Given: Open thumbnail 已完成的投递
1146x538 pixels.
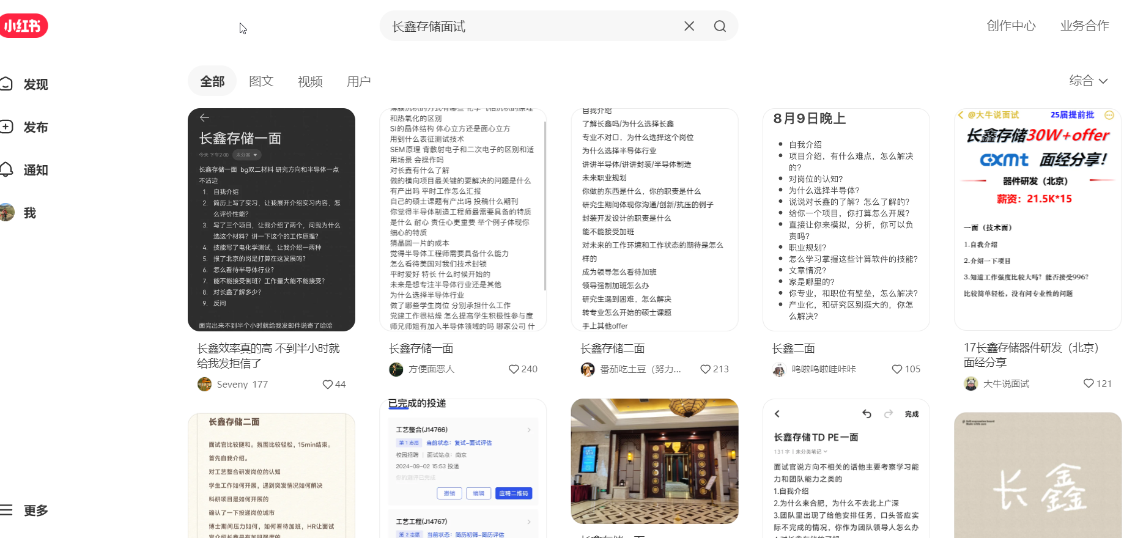Looking at the screenshot, I should (x=463, y=468).
